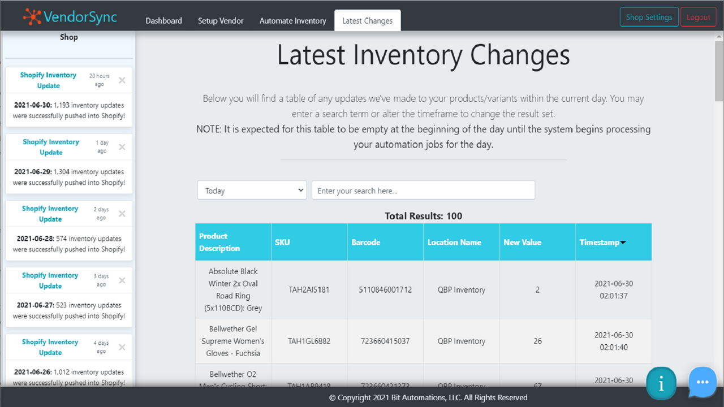Select the Latest Changes tab

(x=368, y=20)
